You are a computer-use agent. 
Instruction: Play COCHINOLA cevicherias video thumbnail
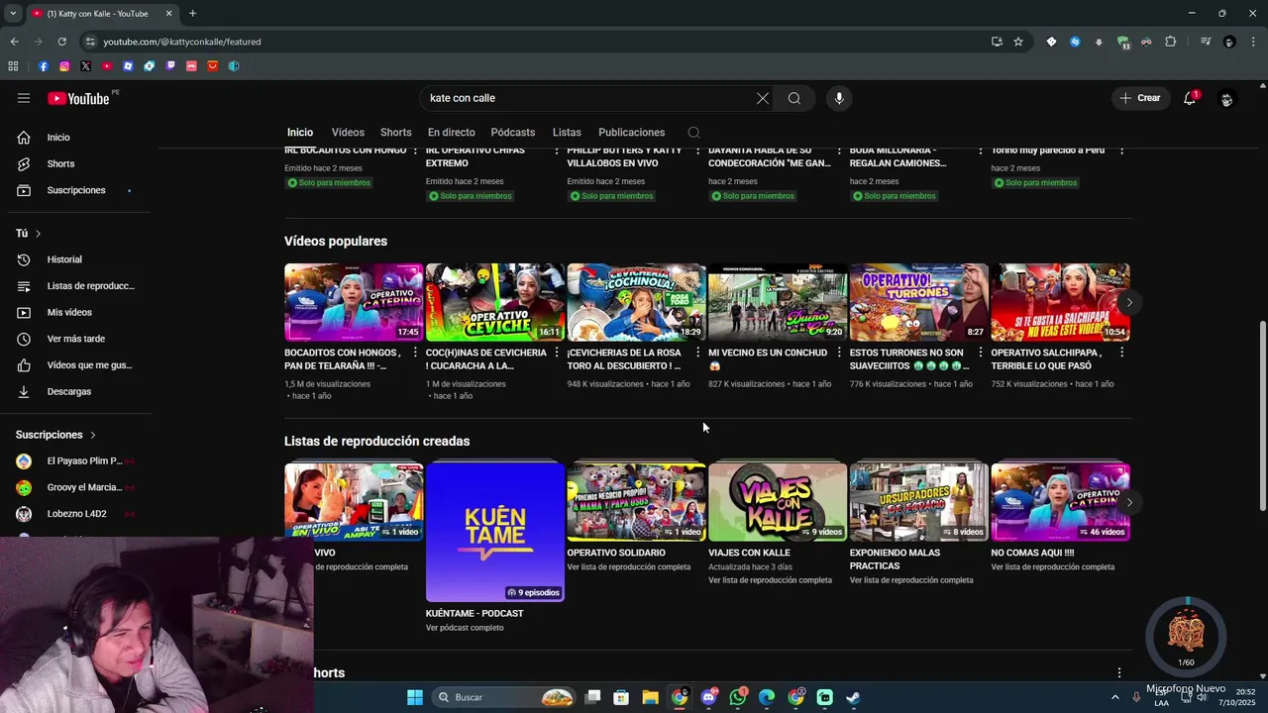(636, 302)
